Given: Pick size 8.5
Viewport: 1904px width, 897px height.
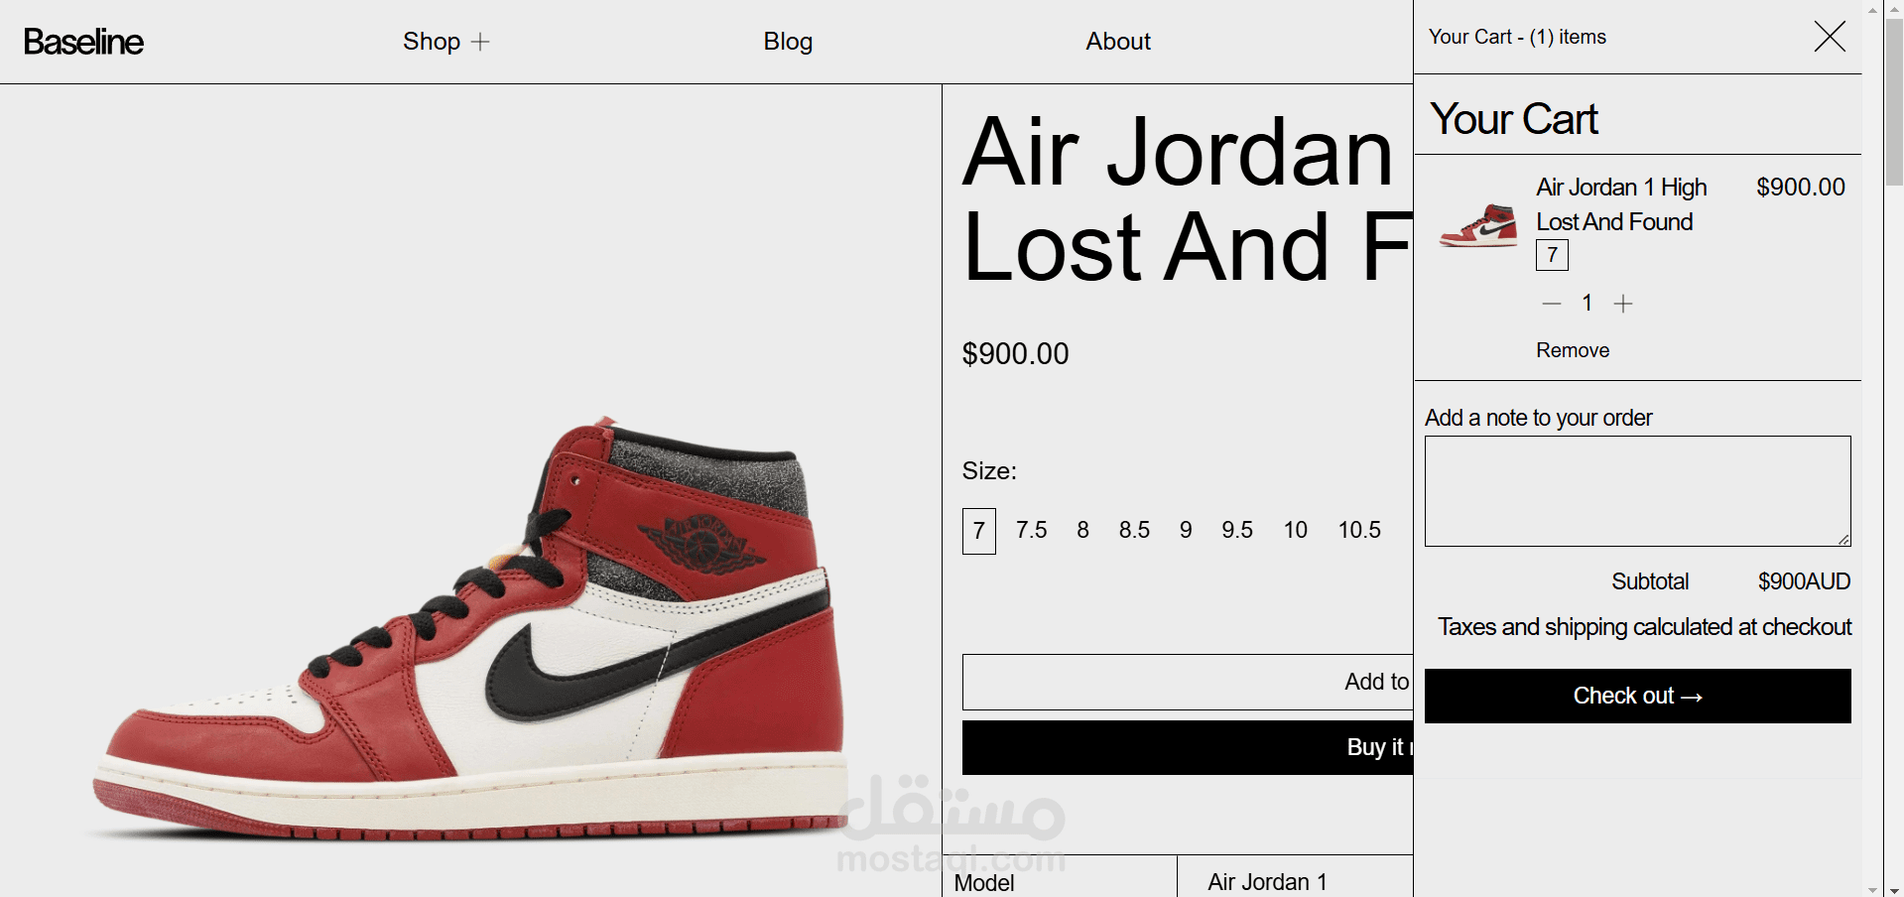Looking at the screenshot, I should tap(1134, 531).
